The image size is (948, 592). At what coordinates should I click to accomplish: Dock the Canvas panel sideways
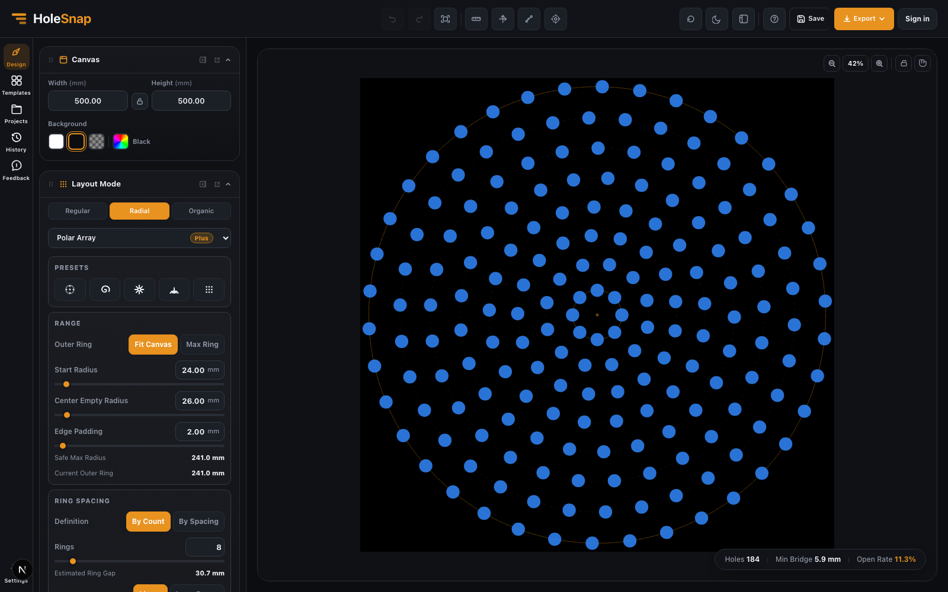point(203,60)
